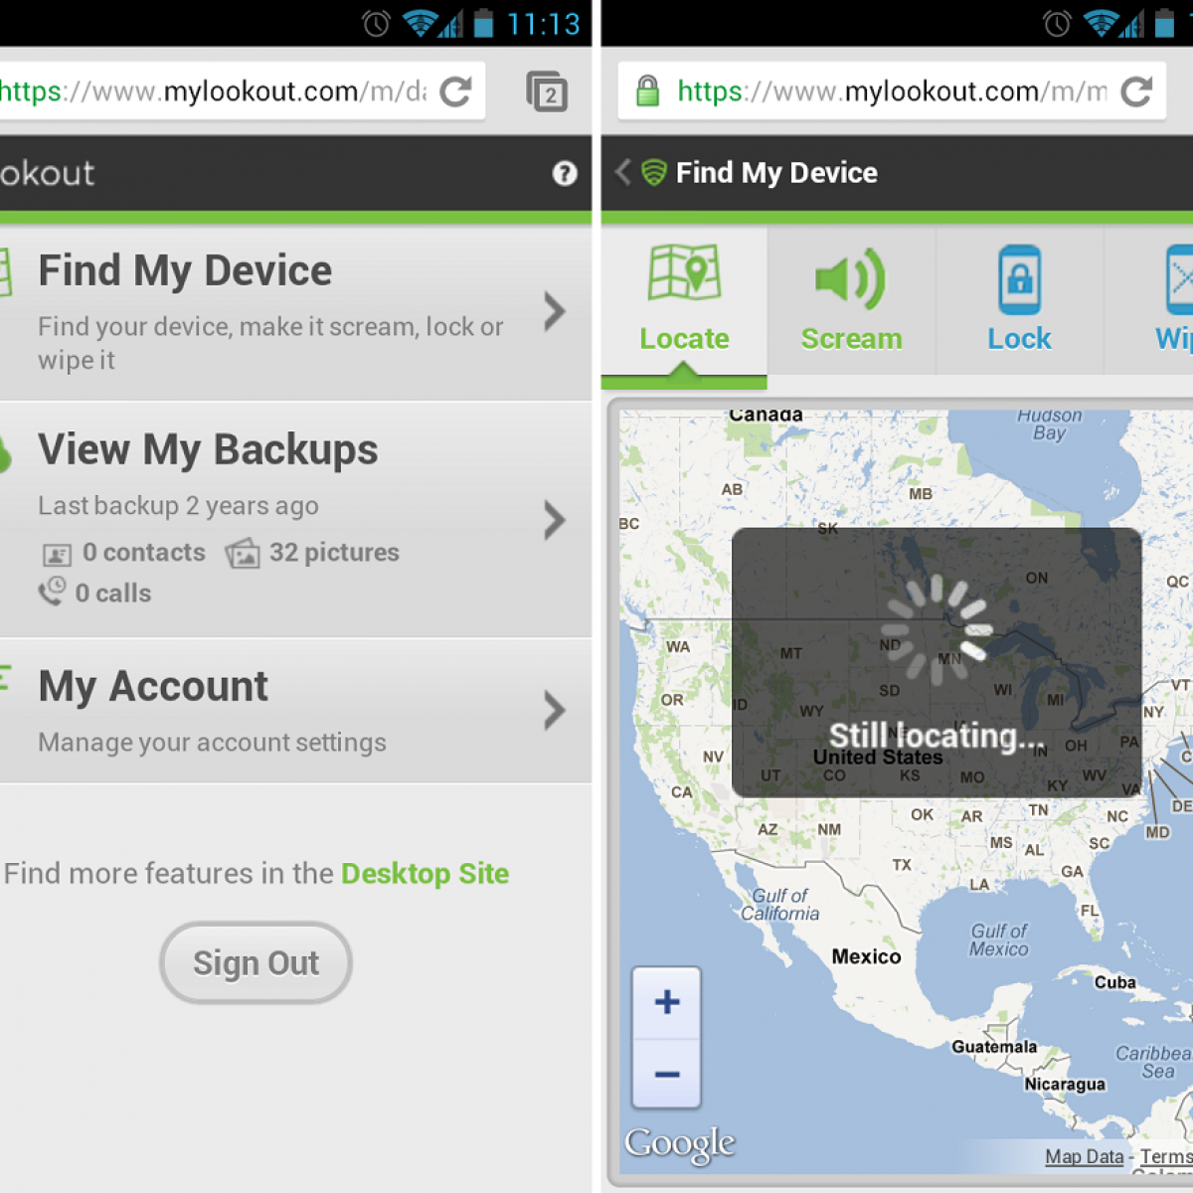Tap the help question mark icon

(564, 174)
